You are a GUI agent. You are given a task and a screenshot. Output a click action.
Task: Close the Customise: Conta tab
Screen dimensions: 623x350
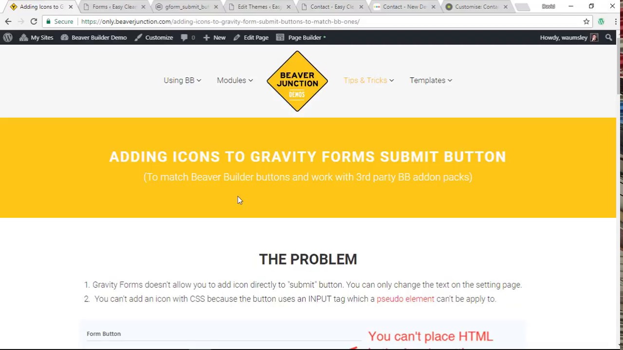505,7
